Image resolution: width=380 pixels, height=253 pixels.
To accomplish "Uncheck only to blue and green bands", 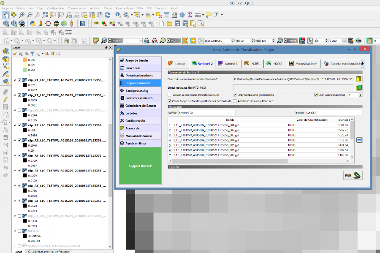I will point(235,95).
